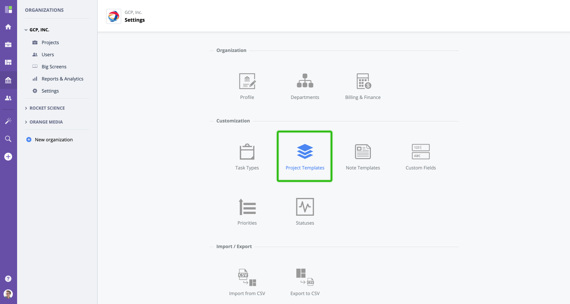This screenshot has height=304, width=570.
Task: Click the New organization link
Action: [x=54, y=140]
